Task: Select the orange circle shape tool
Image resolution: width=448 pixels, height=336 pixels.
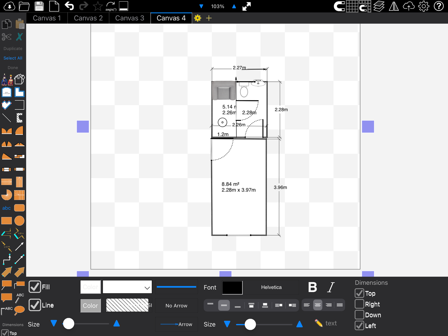Action: click(19, 221)
